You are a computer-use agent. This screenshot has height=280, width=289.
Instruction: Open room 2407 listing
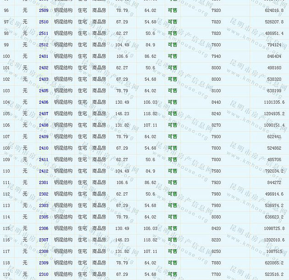(x=44, y=113)
